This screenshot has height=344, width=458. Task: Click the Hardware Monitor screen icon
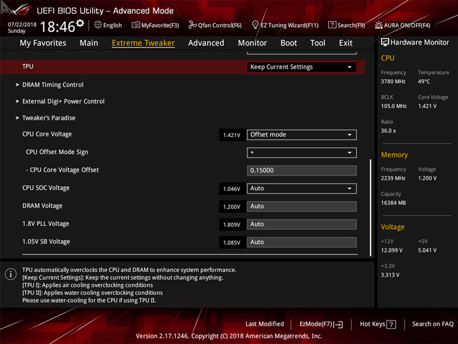click(x=385, y=43)
